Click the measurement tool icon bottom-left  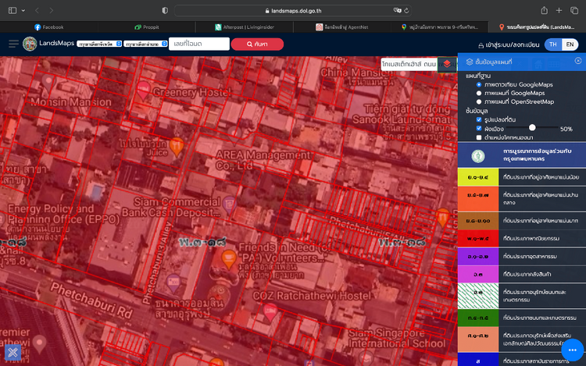click(x=13, y=352)
